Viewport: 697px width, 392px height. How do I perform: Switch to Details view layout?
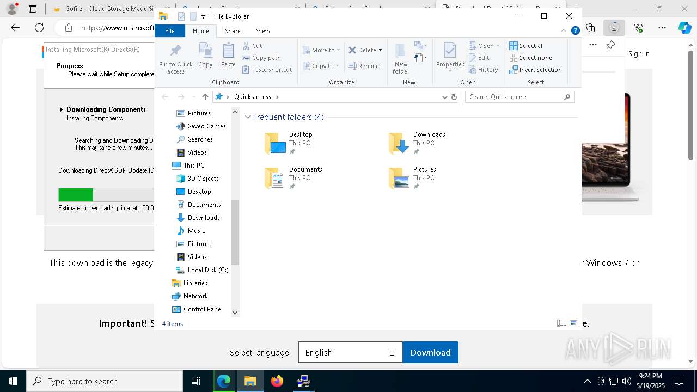(x=561, y=323)
